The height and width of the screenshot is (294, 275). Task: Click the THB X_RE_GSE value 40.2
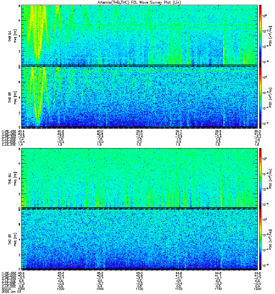click(60, 132)
